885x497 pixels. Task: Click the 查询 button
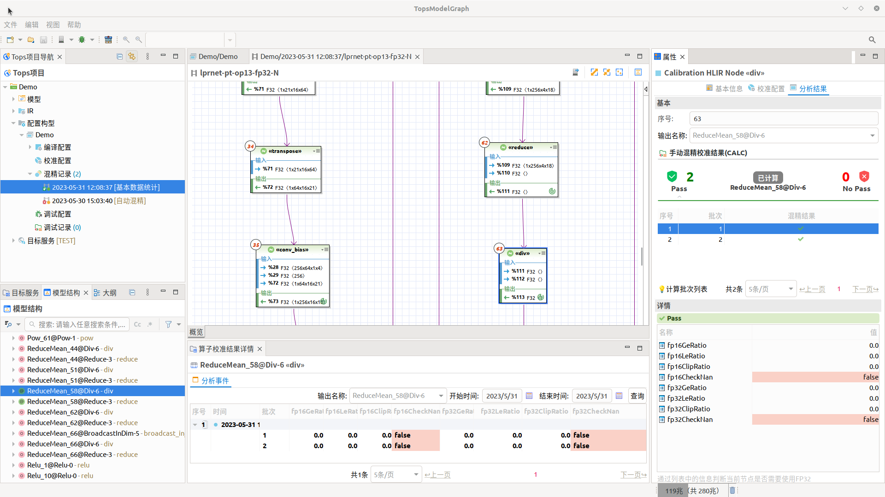click(x=637, y=396)
